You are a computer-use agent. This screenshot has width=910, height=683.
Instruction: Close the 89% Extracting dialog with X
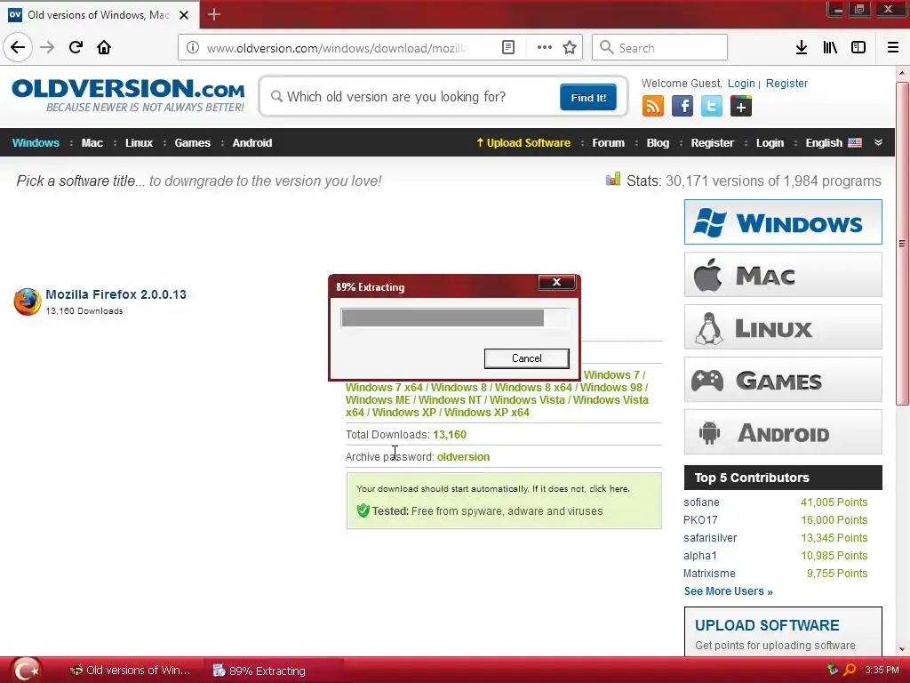[556, 282]
